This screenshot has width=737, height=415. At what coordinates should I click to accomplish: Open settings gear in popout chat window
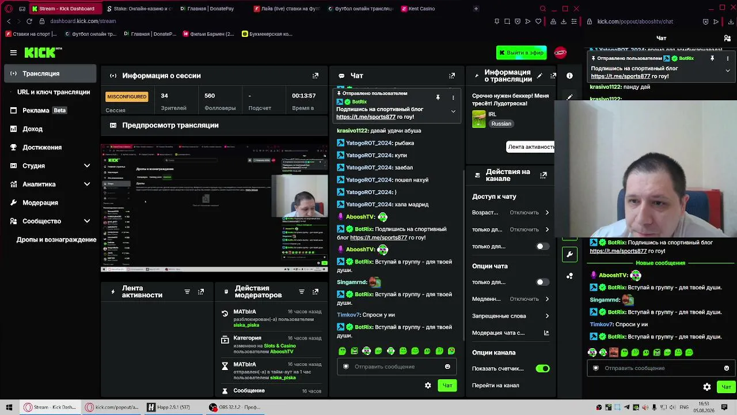(707, 387)
